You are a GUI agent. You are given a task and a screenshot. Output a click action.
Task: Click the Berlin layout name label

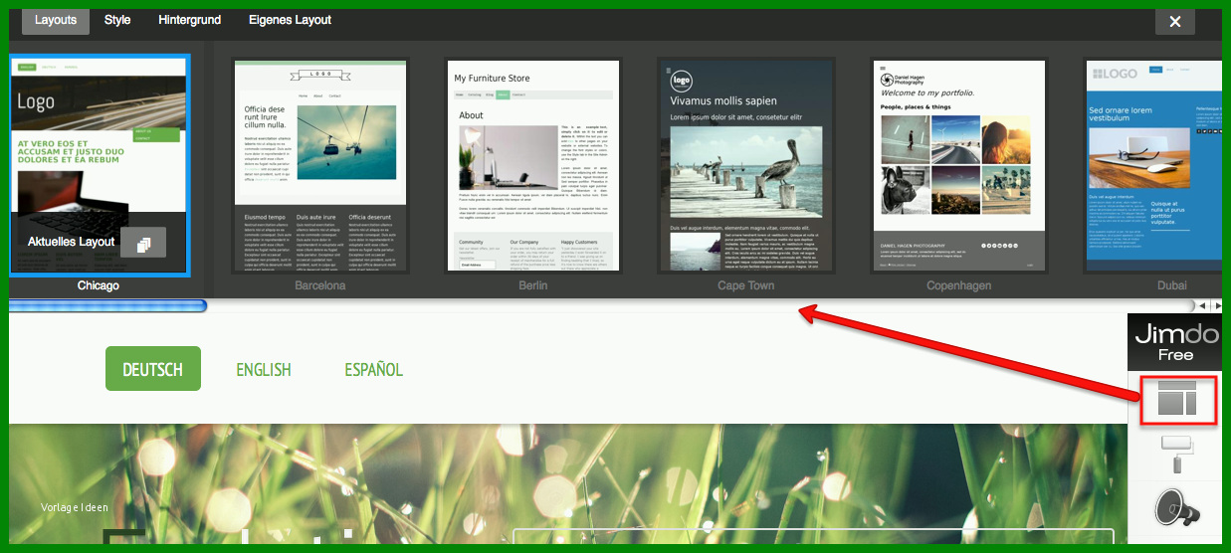point(533,286)
